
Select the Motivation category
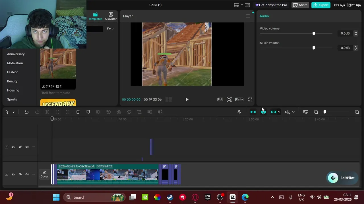pyautogui.click(x=15, y=63)
